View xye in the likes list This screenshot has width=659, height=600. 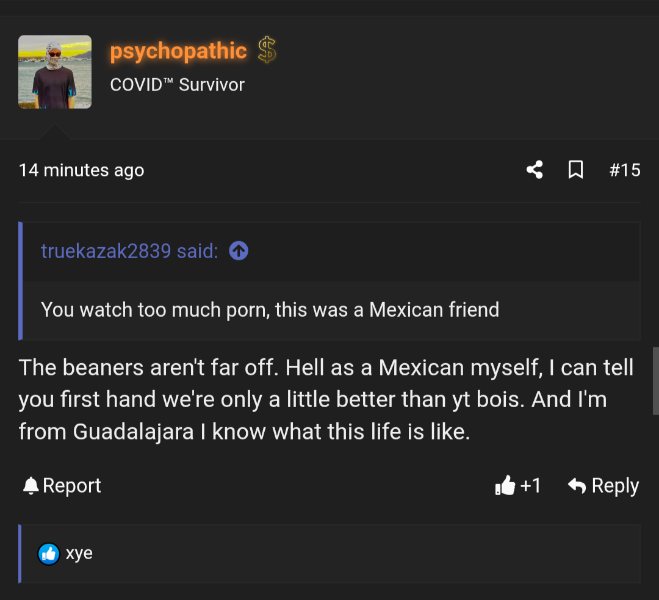pyautogui.click(x=79, y=554)
